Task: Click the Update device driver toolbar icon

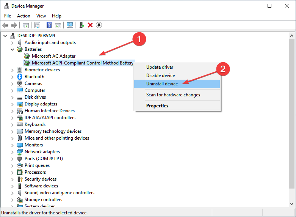Action: click(81, 25)
